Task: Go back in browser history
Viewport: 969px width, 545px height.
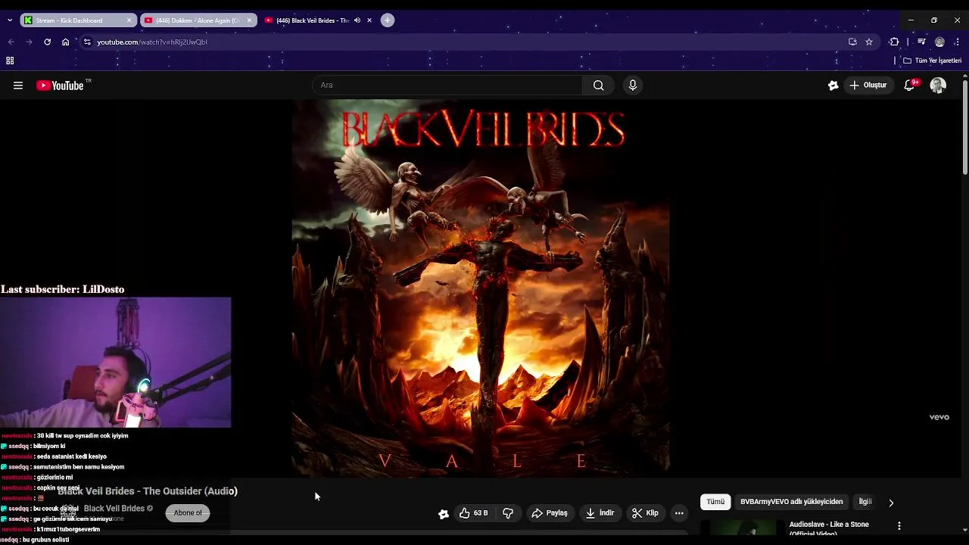Action: (11, 42)
